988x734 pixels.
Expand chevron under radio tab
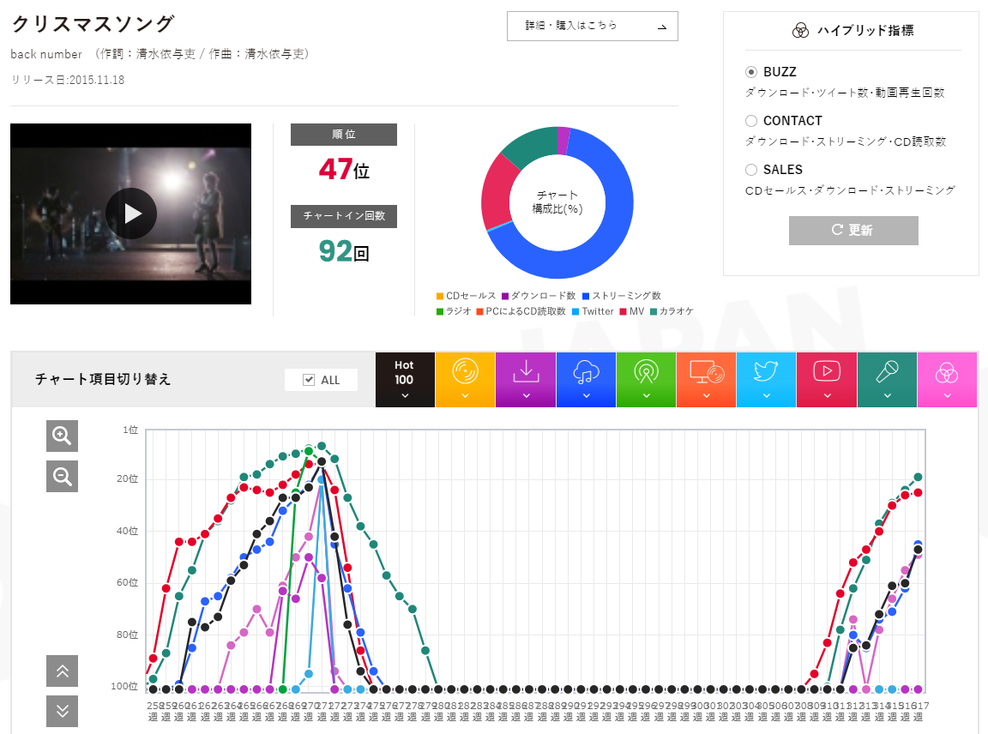point(646,395)
